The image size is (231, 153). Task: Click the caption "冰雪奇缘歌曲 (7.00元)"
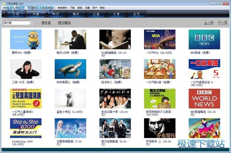coord(69,143)
